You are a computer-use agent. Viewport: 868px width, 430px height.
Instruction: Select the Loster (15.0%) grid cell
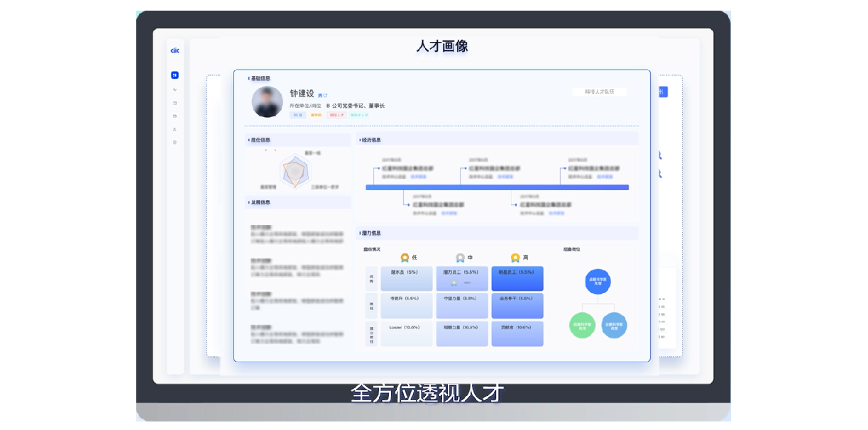click(x=406, y=333)
